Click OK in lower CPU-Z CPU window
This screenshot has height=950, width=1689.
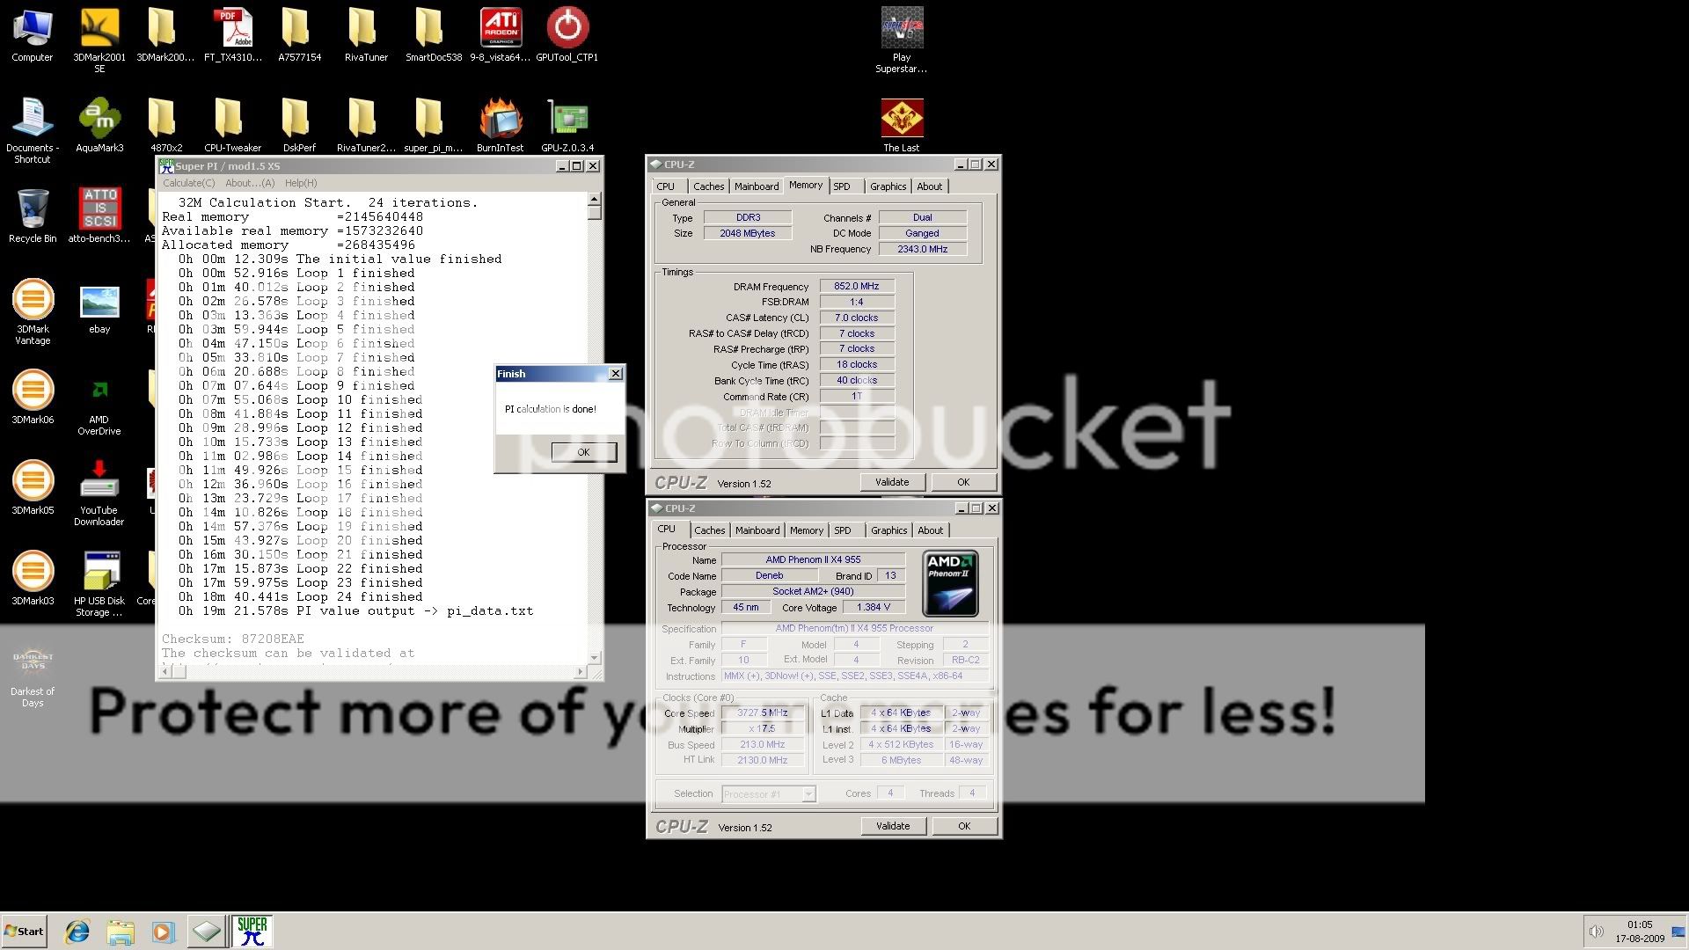964,826
